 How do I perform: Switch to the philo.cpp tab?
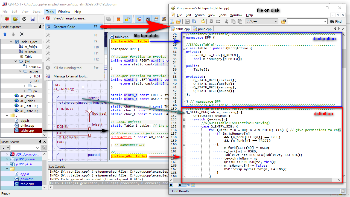pos(202,29)
